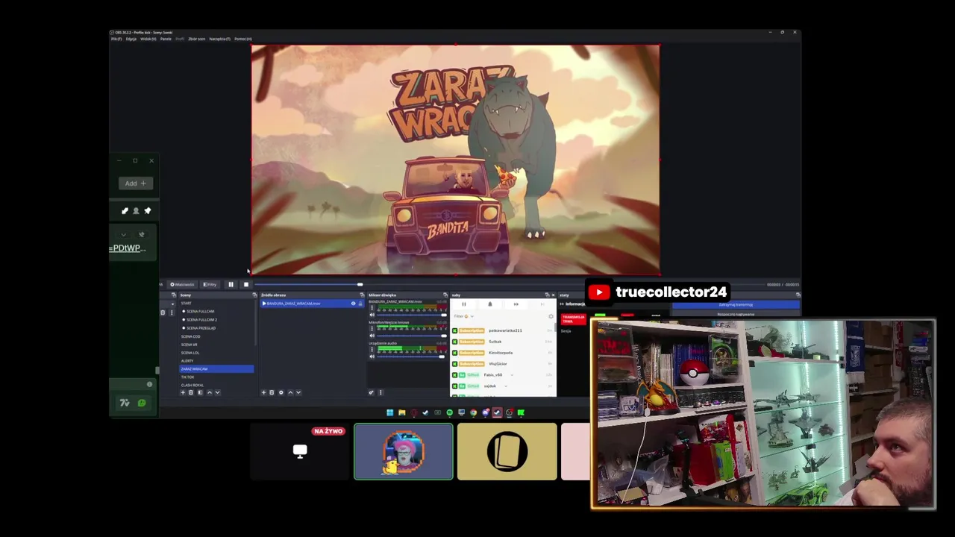Select SCENA FULLCAM scene
This screenshot has width=955, height=537.
[200, 311]
